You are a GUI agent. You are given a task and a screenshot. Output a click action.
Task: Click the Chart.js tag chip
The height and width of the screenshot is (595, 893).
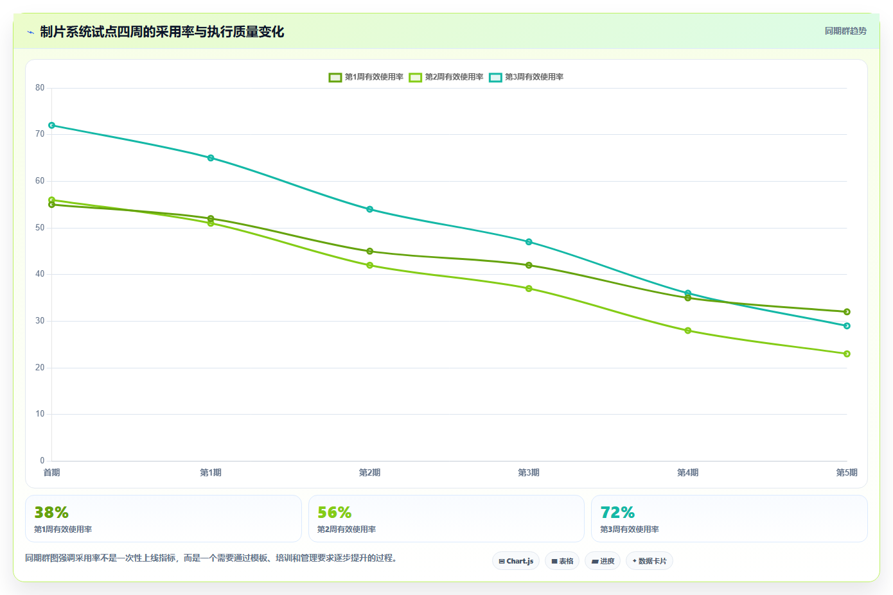516,561
